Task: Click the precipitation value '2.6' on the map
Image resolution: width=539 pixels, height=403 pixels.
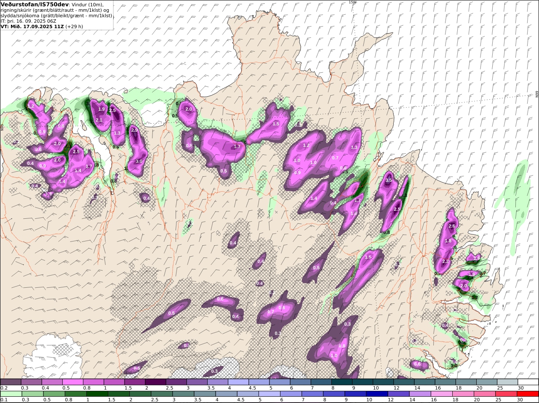Action: tap(452, 226)
